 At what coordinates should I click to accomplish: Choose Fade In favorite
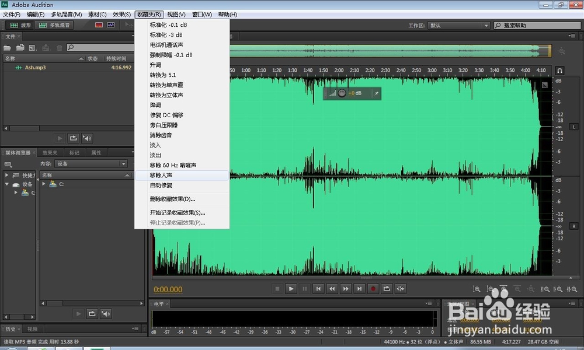pyautogui.click(x=182, y=145)
